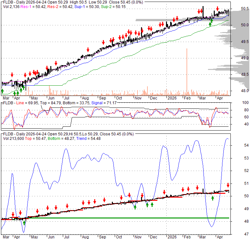Click the red down arrow in May on bottom chart
The width and height of the screenshot is (250, 239).
click(x=37, y=211)
